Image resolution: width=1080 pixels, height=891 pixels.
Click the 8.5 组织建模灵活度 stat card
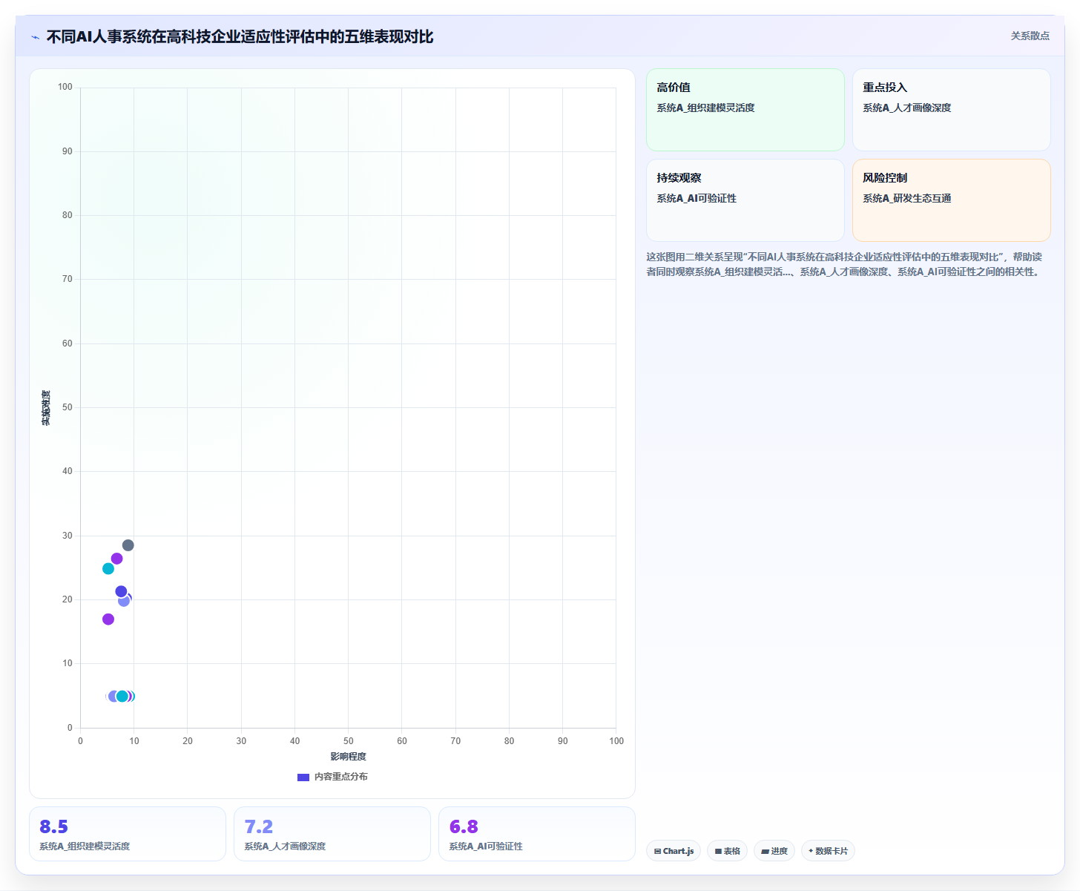(128, 834)
